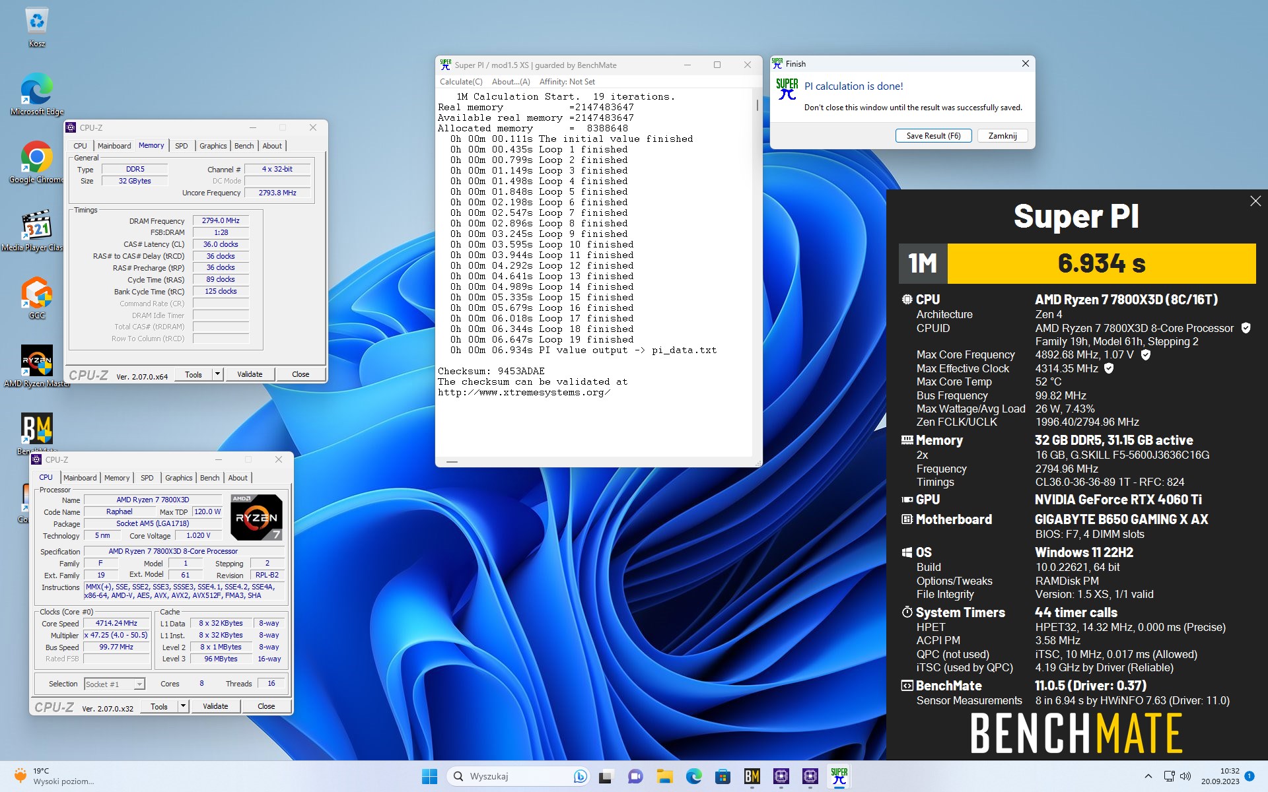The image size is (1268, 792).
Task: Open Graphics tab in the Memory CPU-Z window
Action: tap(213, 146)
